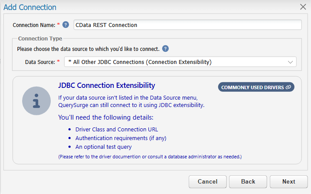Viewport: 311px width, 194px height.
Task: Go Back to the previous step
Action: [248, 181]
